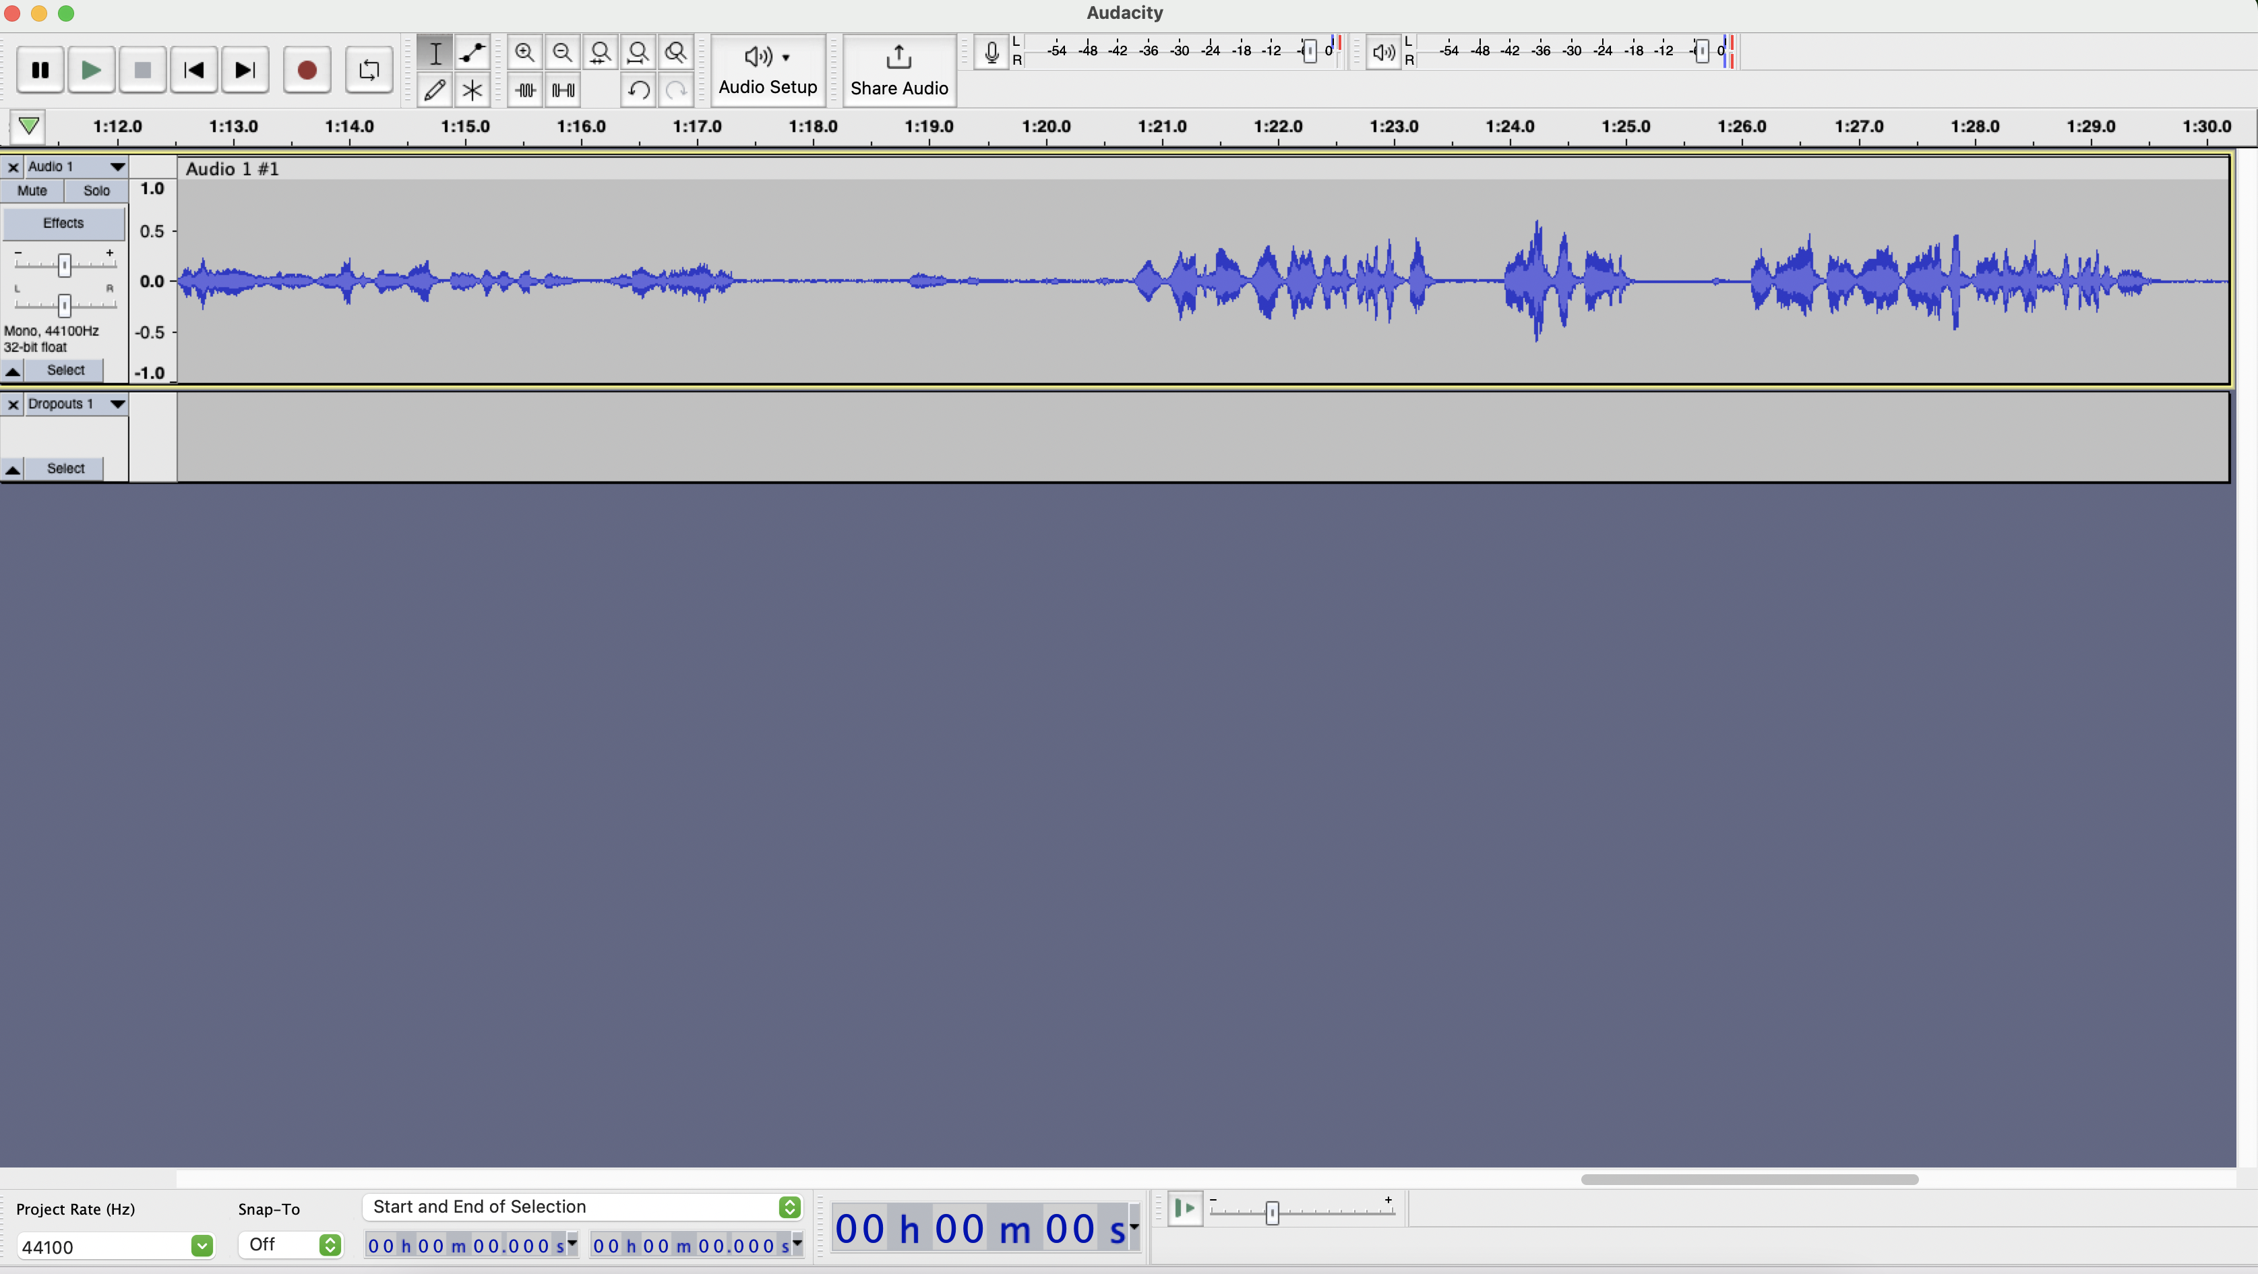
Task: Click the Share Audio button
Action: coord(898,69)
